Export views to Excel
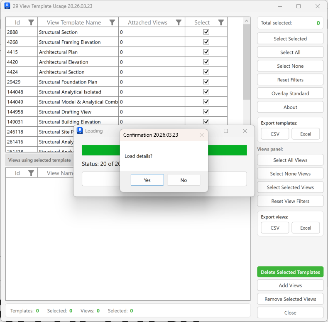The height and width of the screenshot is (322, 328). 306,228
